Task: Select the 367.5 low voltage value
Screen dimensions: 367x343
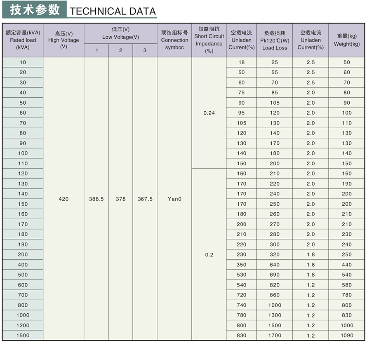Action: point(145,199)
